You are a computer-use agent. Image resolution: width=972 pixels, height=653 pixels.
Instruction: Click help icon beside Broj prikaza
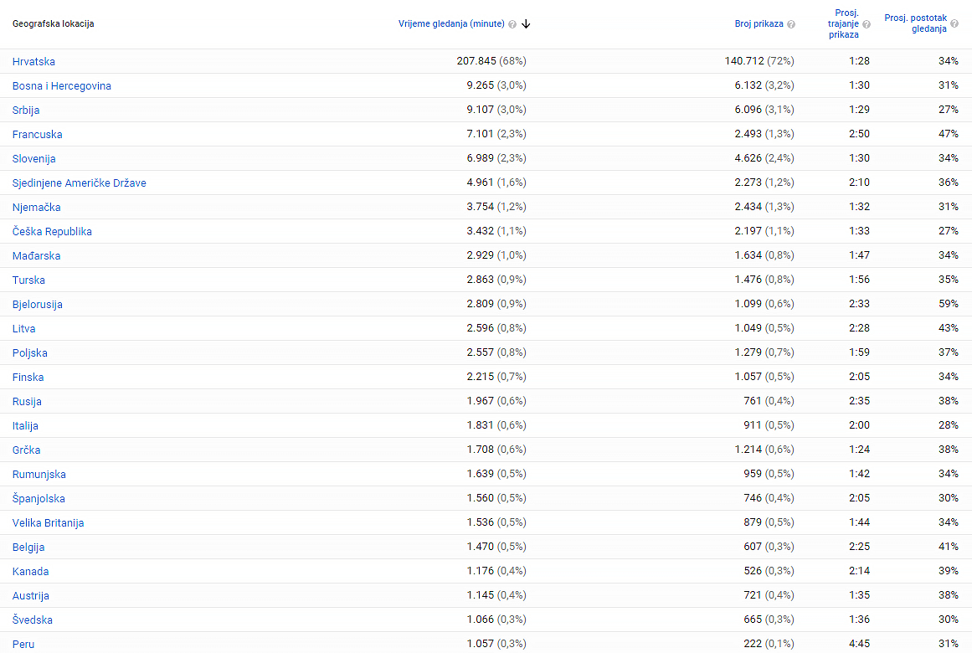coord(791,24)
